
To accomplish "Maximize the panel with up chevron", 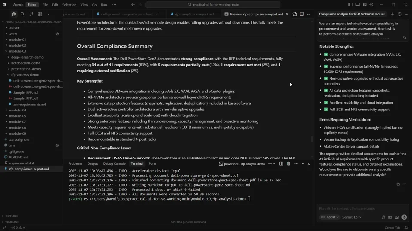I will [303, 164].
